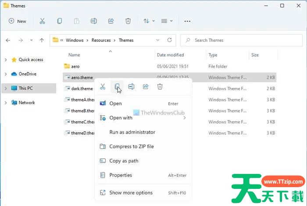The height and width of the screenshot is (206, 307).
Task: Click the File folder type cell of aero
Action: (x=218, y=66)
